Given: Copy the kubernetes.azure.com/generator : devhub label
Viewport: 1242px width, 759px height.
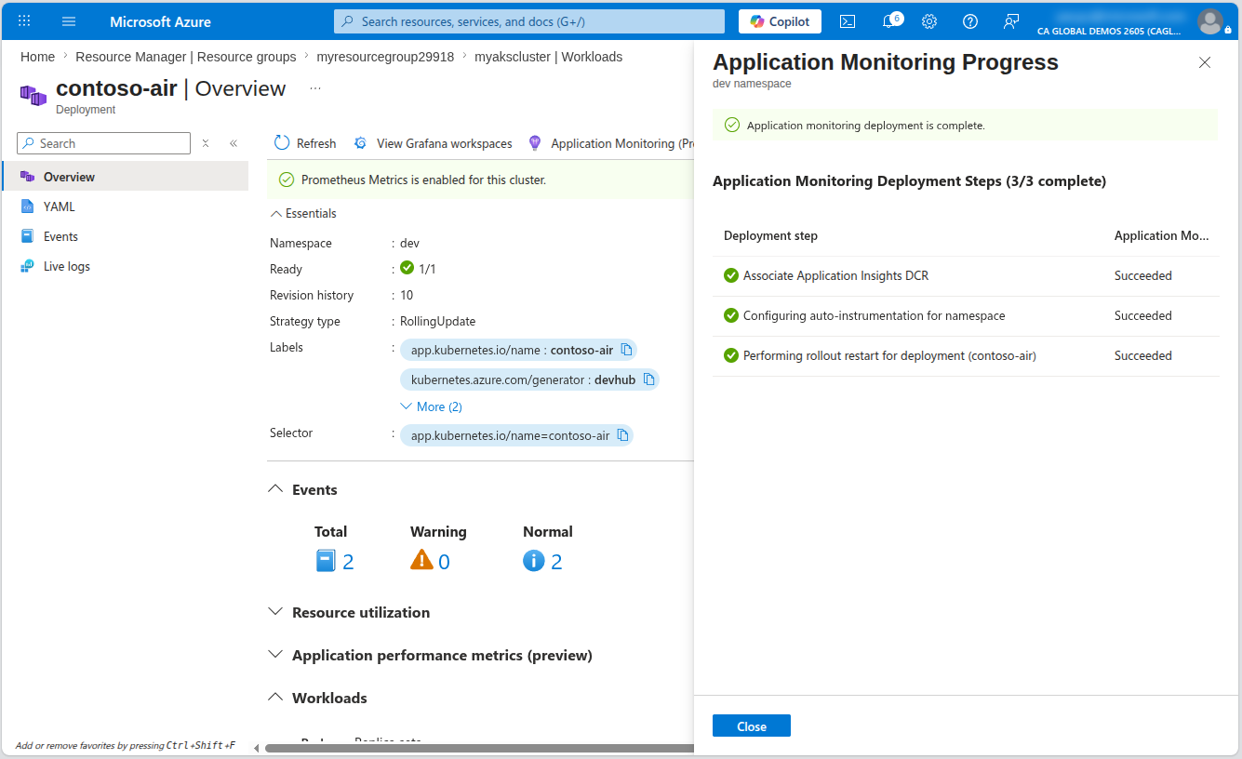Looking at the screenshot, I should tap(648, 379).
